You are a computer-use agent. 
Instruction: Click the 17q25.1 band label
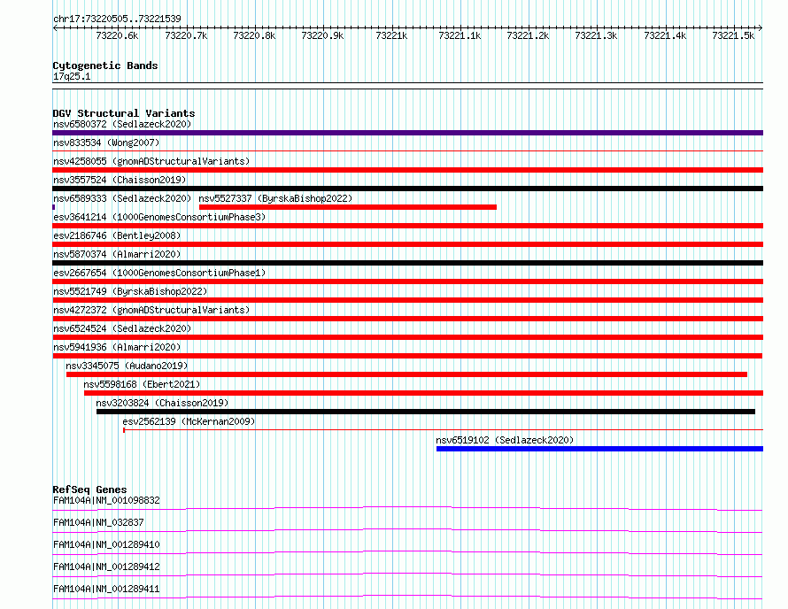tap(72, 76)
